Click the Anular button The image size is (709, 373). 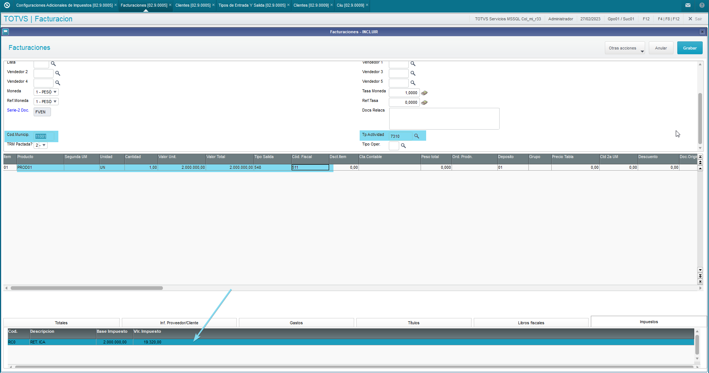pyautogui.click(x=661, y=48)
